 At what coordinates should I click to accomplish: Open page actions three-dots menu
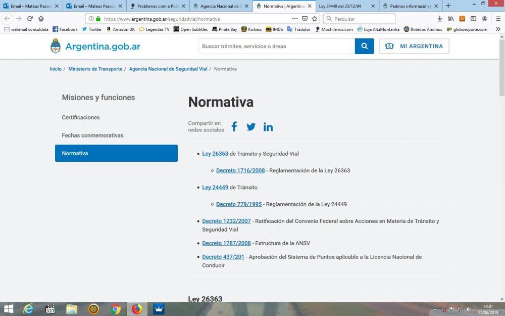click(x=295, y=19)
